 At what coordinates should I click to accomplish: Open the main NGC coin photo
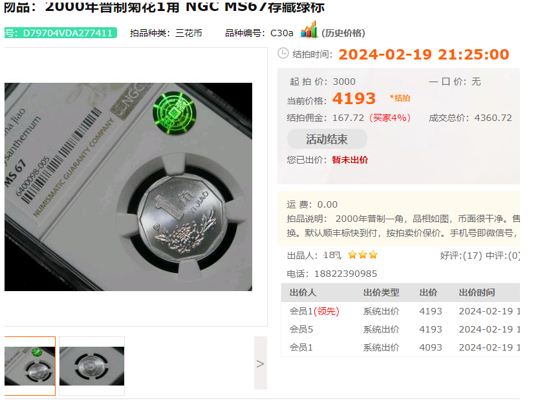click(128, 187)
